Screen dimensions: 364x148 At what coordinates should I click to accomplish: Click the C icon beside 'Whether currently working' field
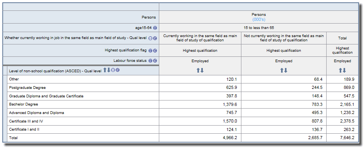[155, 38]
